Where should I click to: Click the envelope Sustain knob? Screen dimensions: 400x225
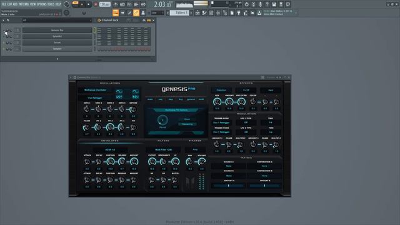111,161
